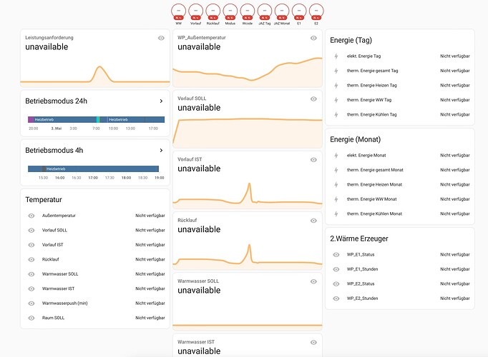This screenshot has width=488, height=357.
Task: Click teal segment in Betriebsmodus 24h timeline
Action: (x=98, y=119)
